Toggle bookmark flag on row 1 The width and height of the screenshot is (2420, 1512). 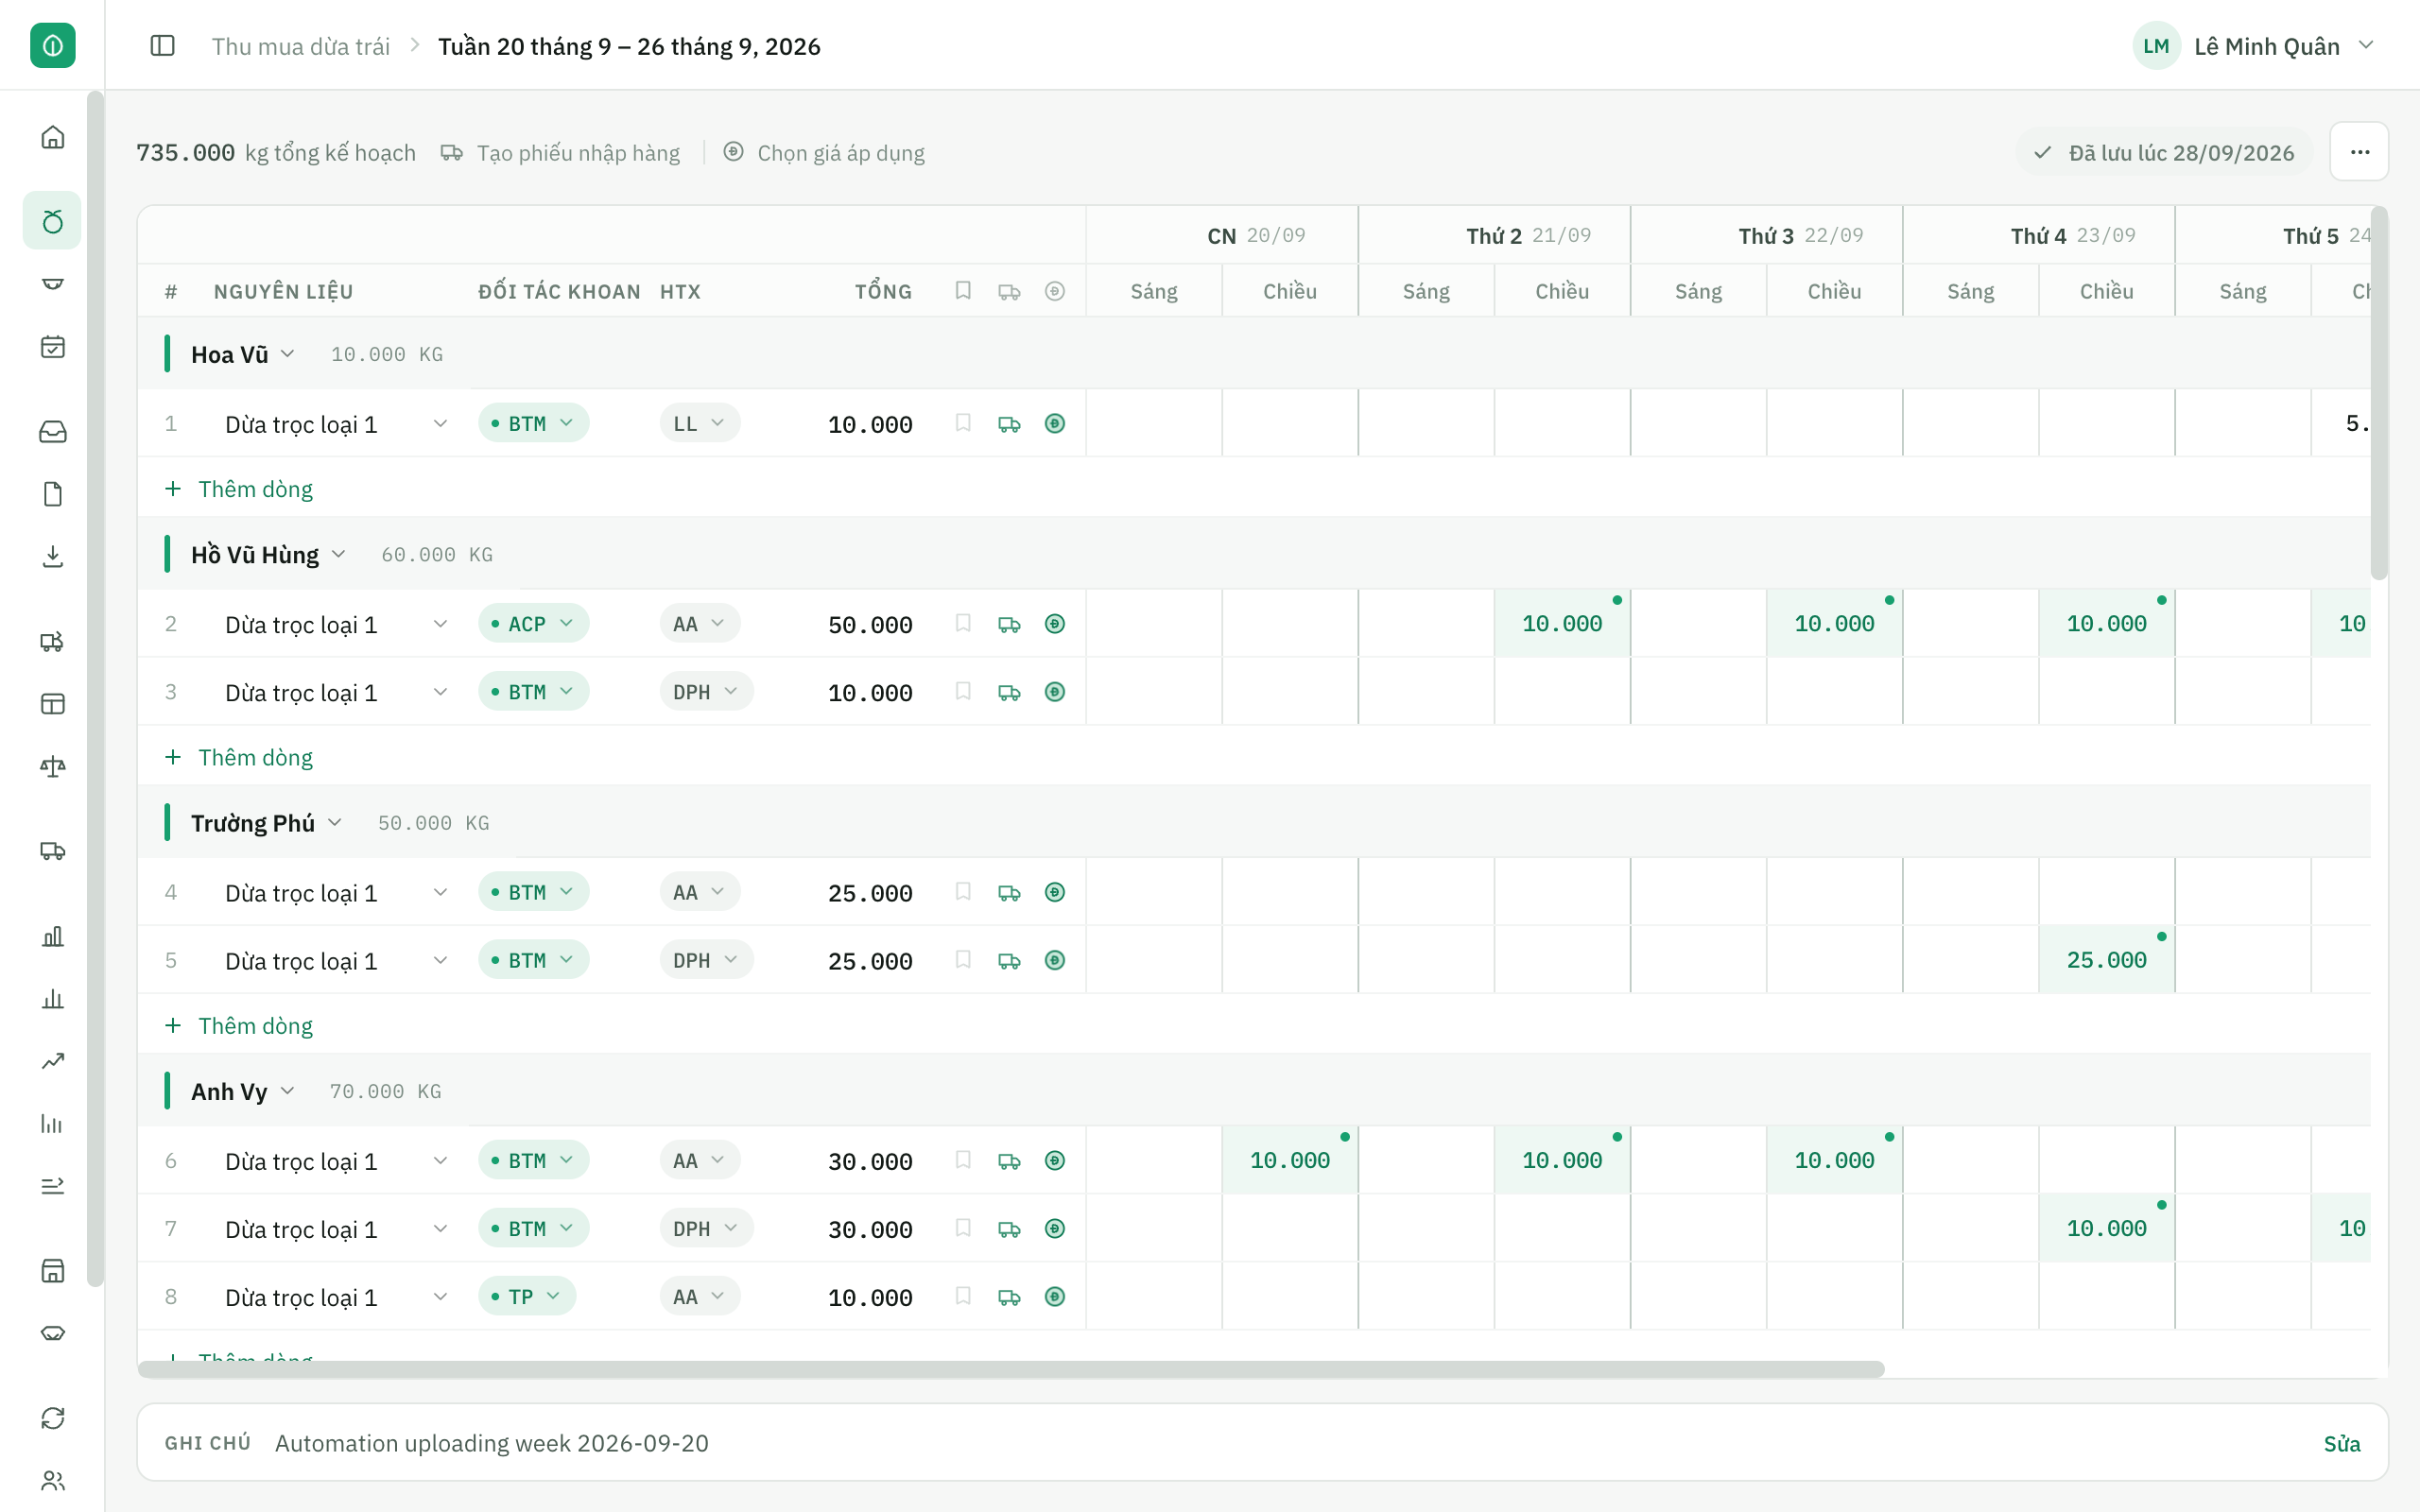(x=963, y=423)
